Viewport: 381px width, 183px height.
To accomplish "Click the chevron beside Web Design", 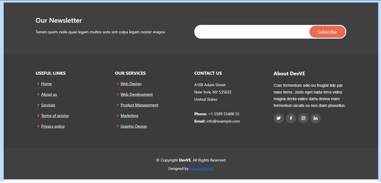I will click(x=117, y=84).
